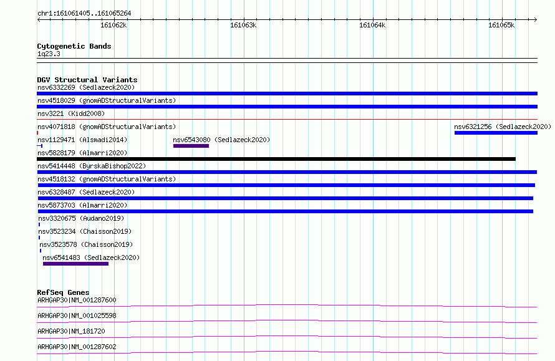Click the ARHGAP30|NM_001025598 transcript label
The image size is (555, 361).
coord(77,315)
